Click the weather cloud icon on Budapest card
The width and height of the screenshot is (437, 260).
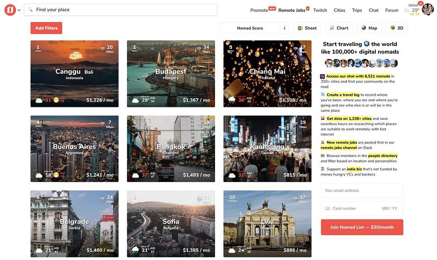(135, 100)
